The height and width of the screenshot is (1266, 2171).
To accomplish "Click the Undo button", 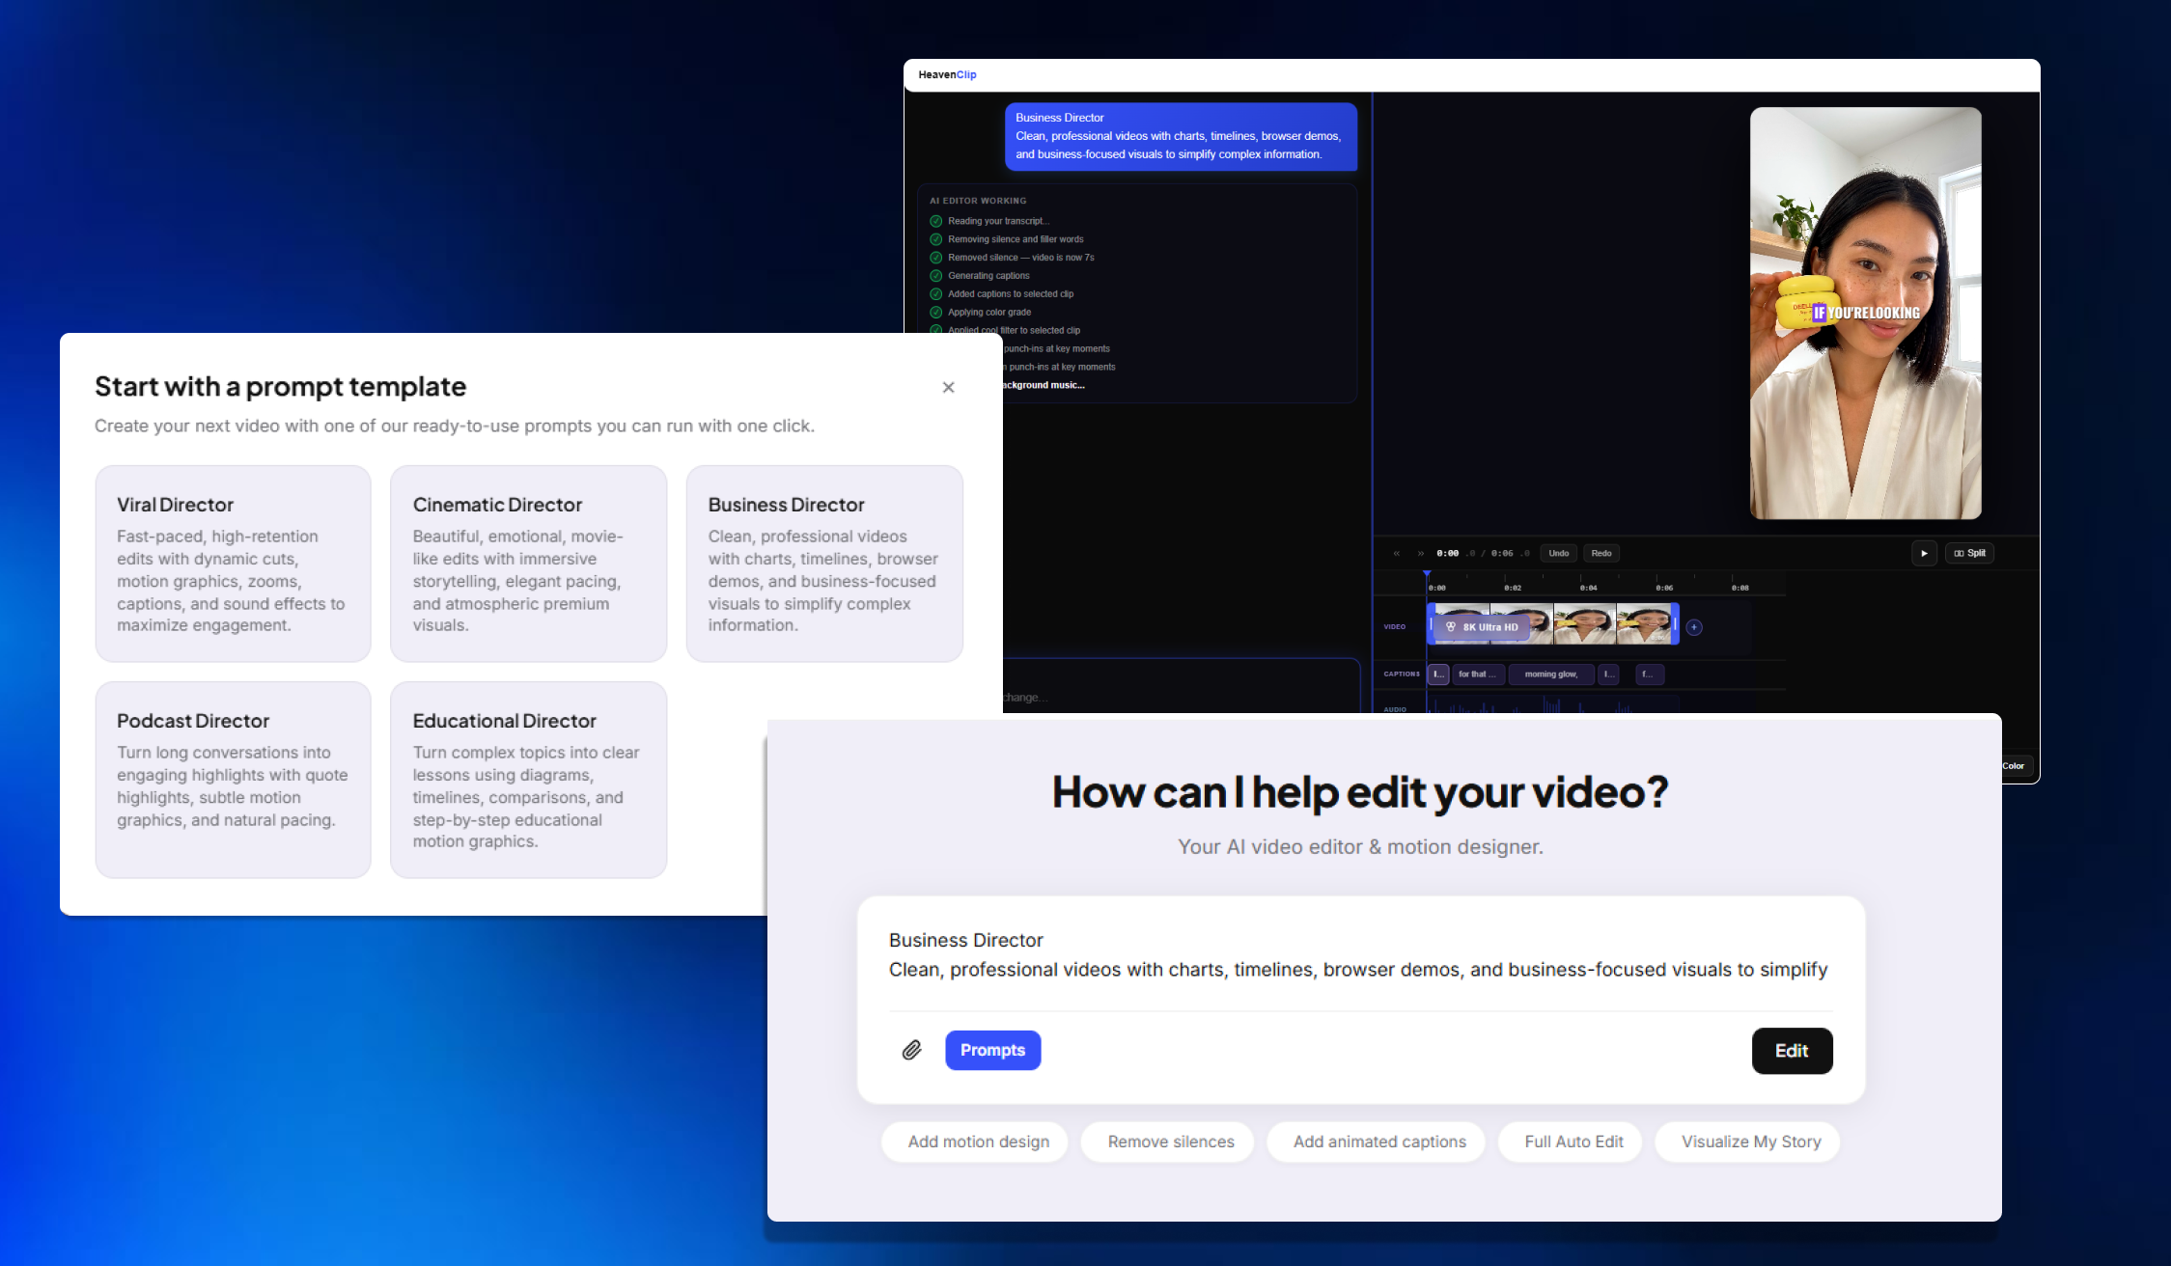I will (x=1558, y=553).
